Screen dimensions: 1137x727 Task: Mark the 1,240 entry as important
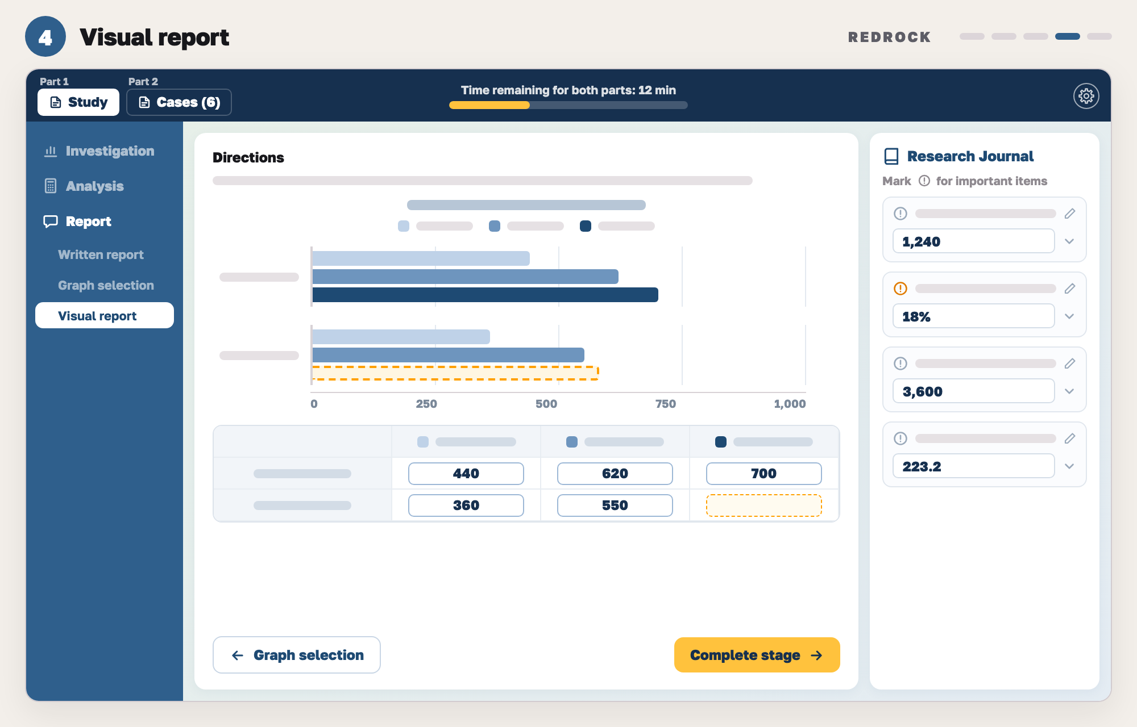[x=901, y=214]
